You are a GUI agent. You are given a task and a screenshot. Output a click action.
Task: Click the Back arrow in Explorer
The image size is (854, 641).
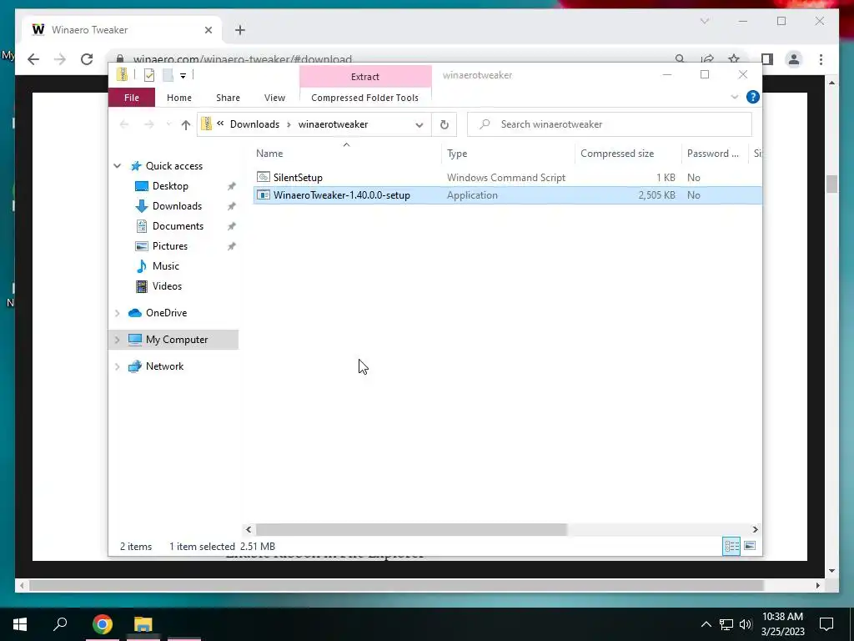124,125
